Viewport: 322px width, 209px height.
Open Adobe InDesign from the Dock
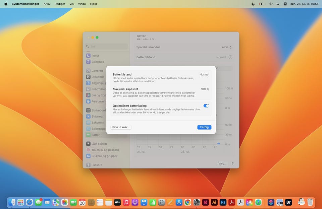(x=205, y=202)
